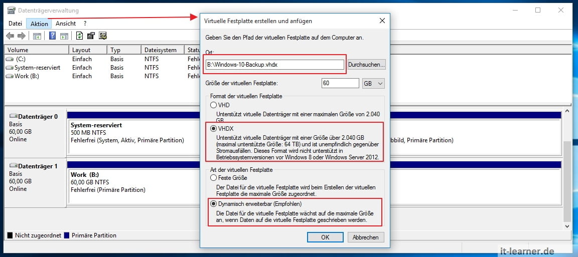This screenshot has height=257, width=578.
Task: Open the GB size unit dropdown
Action: coord(373,83)
